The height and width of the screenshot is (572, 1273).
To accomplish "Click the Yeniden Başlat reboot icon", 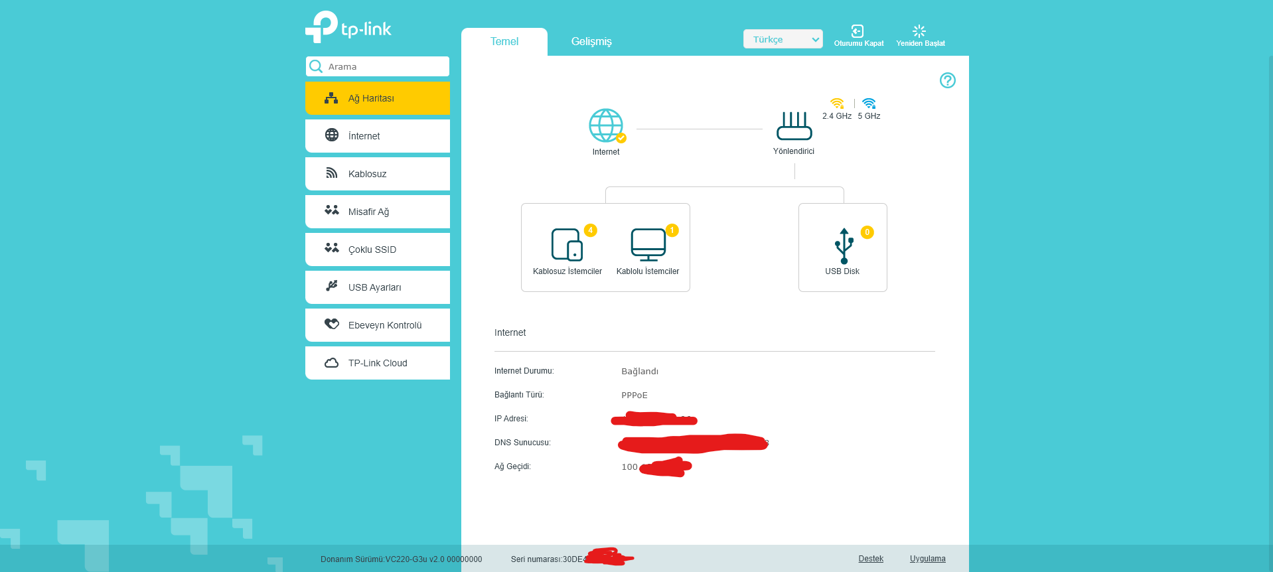I will point(919,31).
